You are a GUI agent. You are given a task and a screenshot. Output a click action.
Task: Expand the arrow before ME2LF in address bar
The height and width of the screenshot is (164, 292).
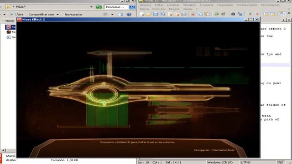point(13,7)
